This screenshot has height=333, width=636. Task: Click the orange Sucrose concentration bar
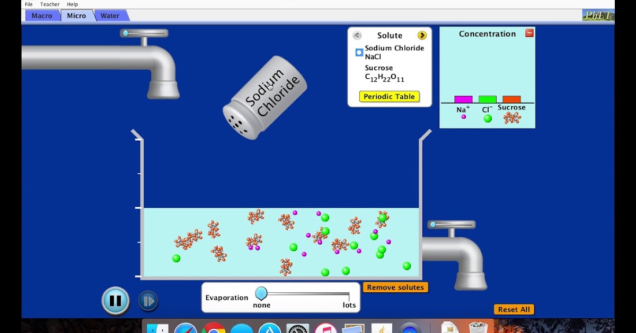[x=511, y=99]
